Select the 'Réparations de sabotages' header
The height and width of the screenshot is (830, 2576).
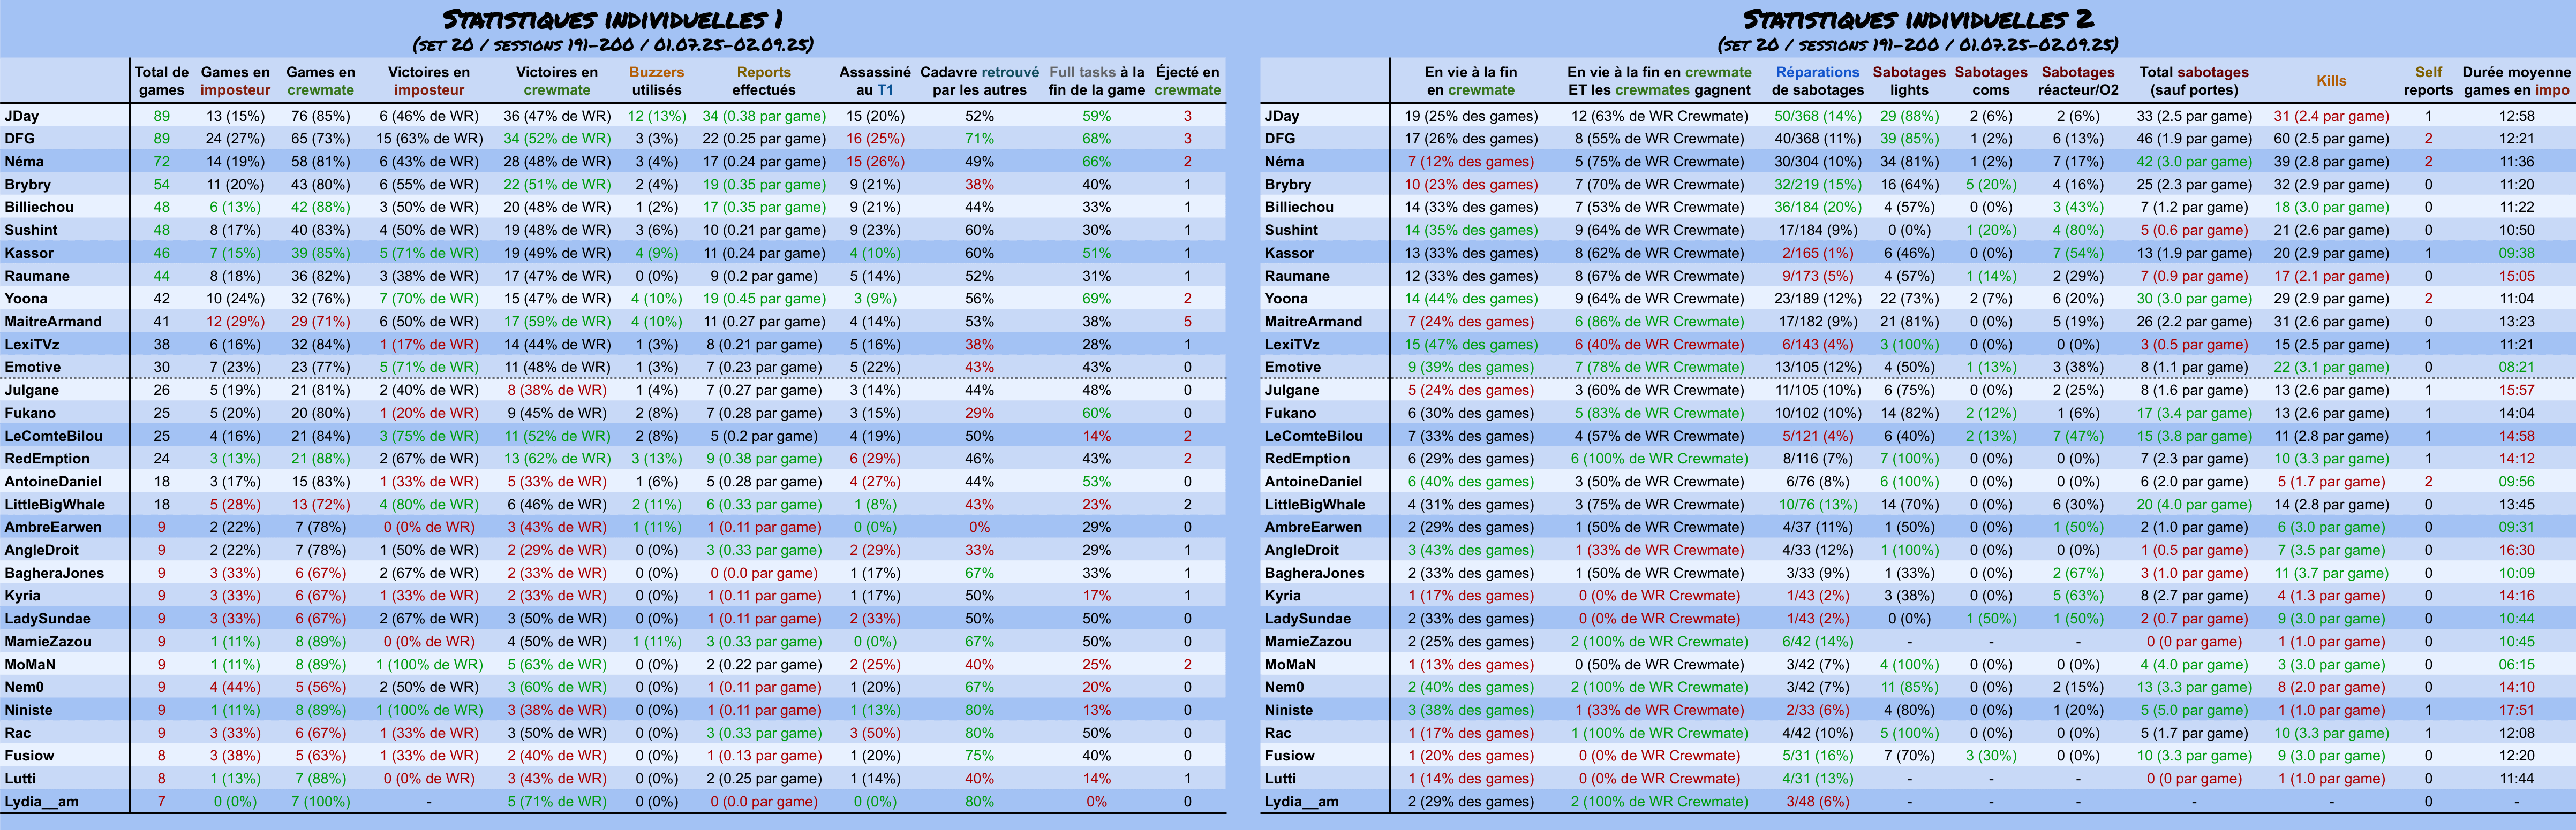click(x=1817, y=81)
